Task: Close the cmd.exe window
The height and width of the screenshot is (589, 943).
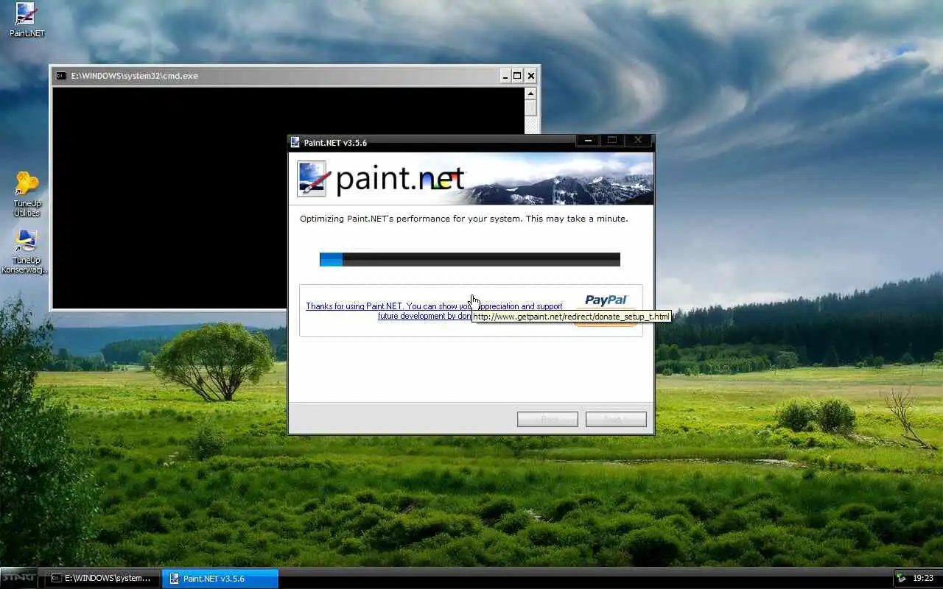Action: coord(530,76)
